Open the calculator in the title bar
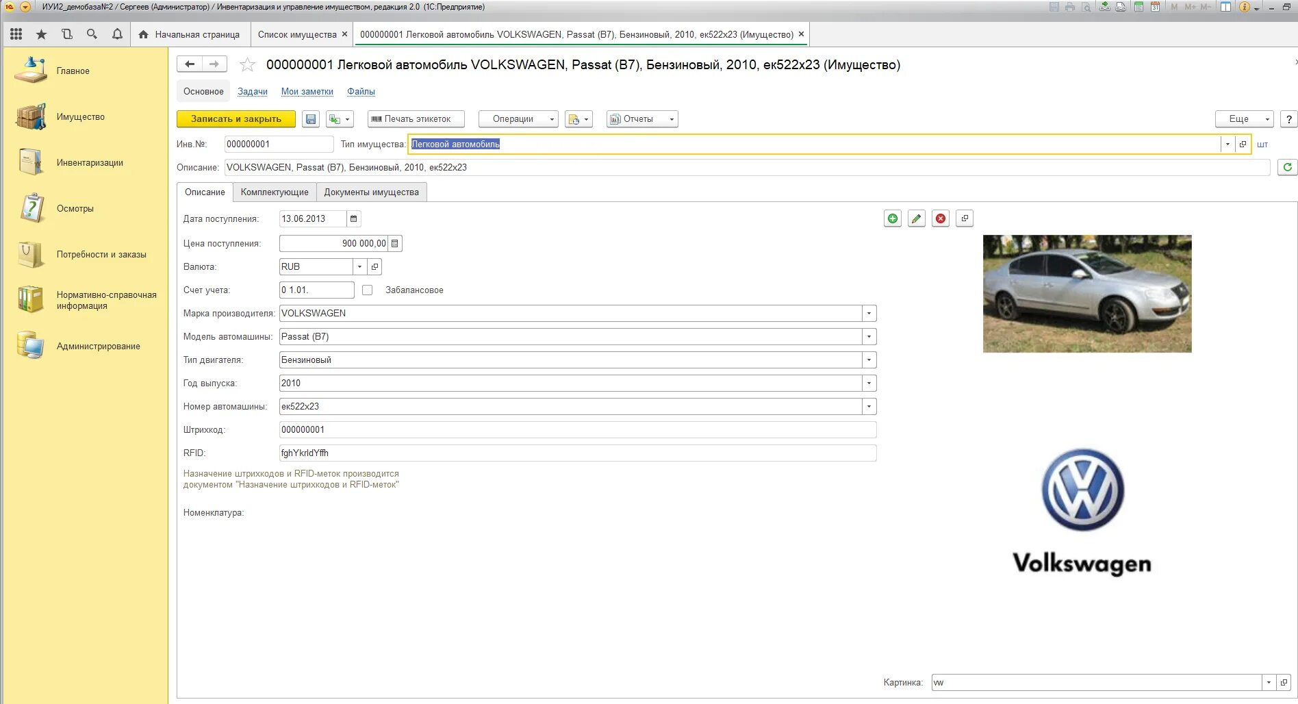 [1138, 7]
